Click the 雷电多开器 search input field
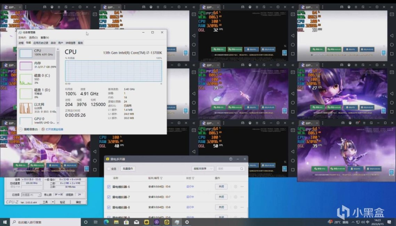396x226 pixels. pos(230,169)
